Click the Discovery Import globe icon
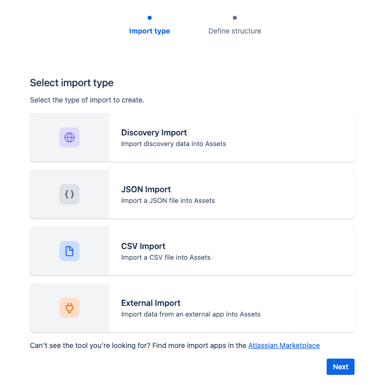Viewport: 387px width, 385px height. 69,137
